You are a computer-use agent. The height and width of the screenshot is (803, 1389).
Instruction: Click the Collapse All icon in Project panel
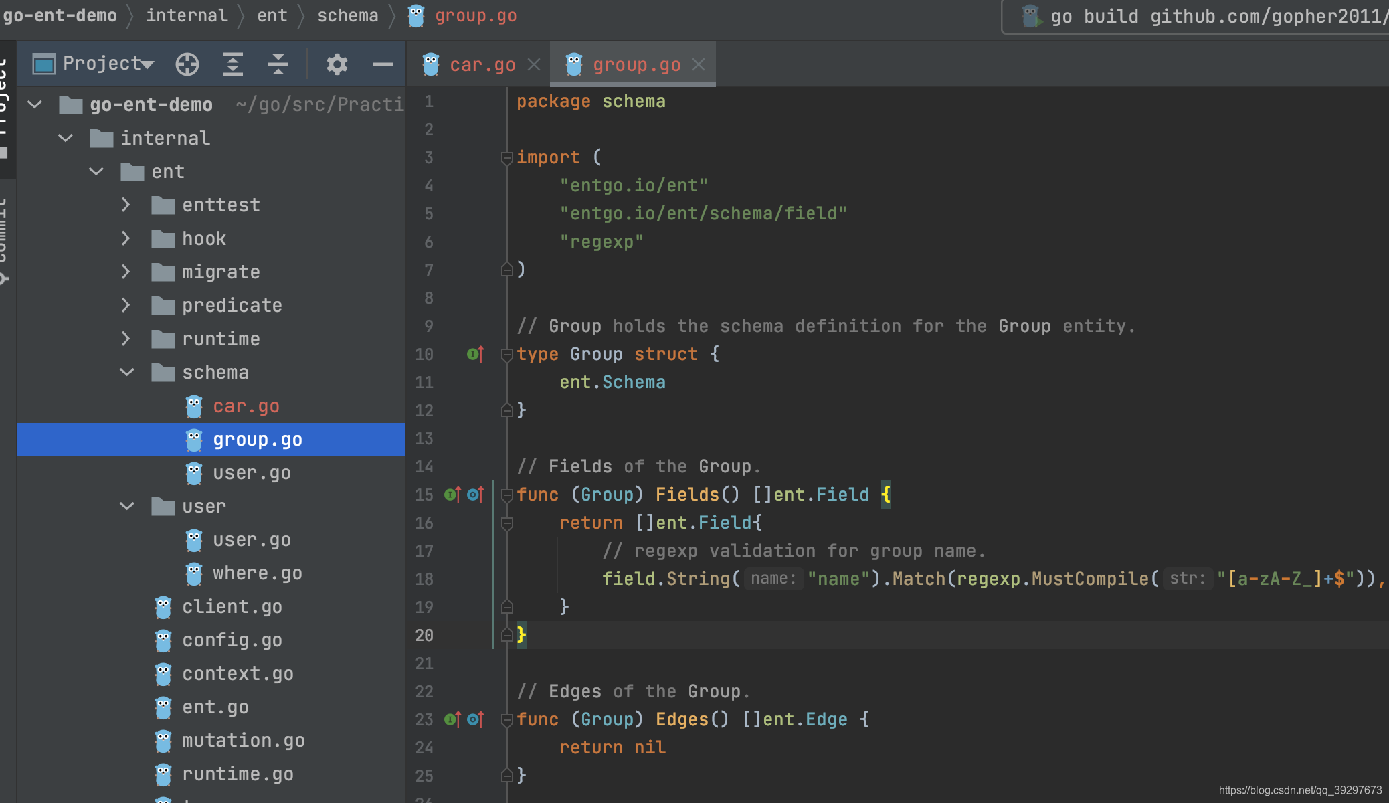pos(278,64)
